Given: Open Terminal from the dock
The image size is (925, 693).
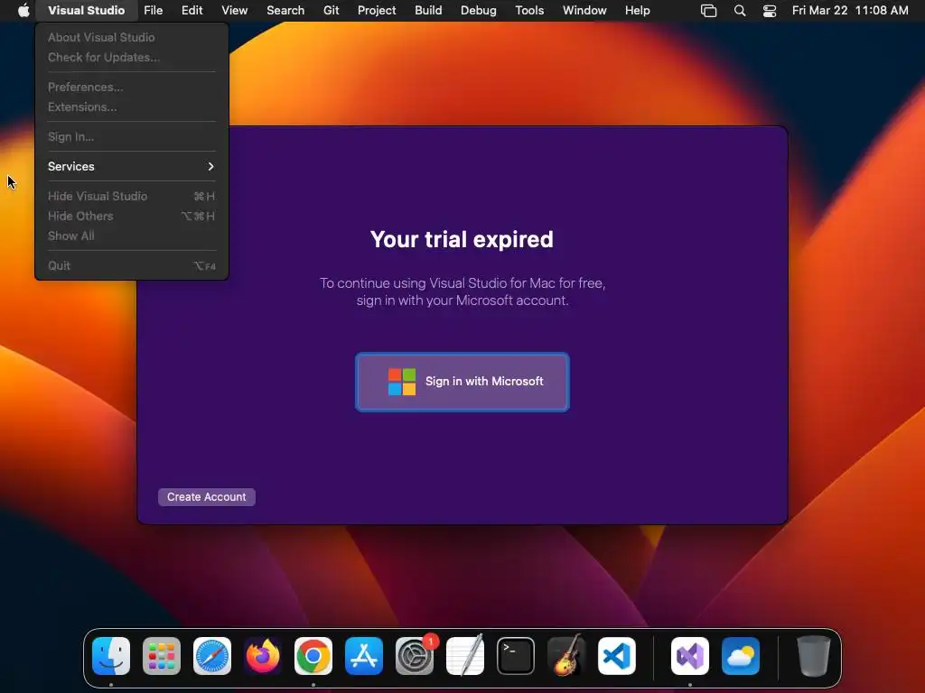Looking at the screenshot, I should click(516, 655).
